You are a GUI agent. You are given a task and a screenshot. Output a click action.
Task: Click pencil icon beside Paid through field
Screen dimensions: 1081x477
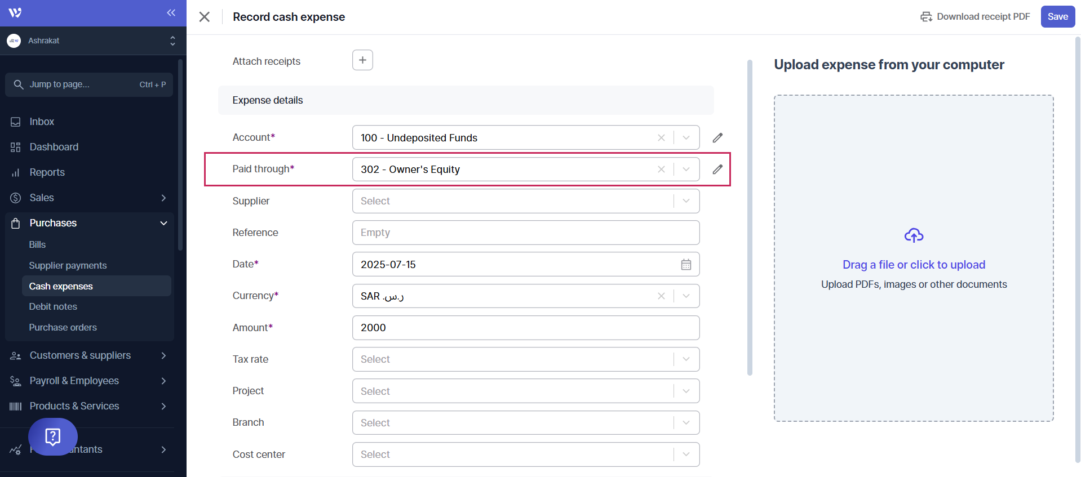click(x=717, y=170)
